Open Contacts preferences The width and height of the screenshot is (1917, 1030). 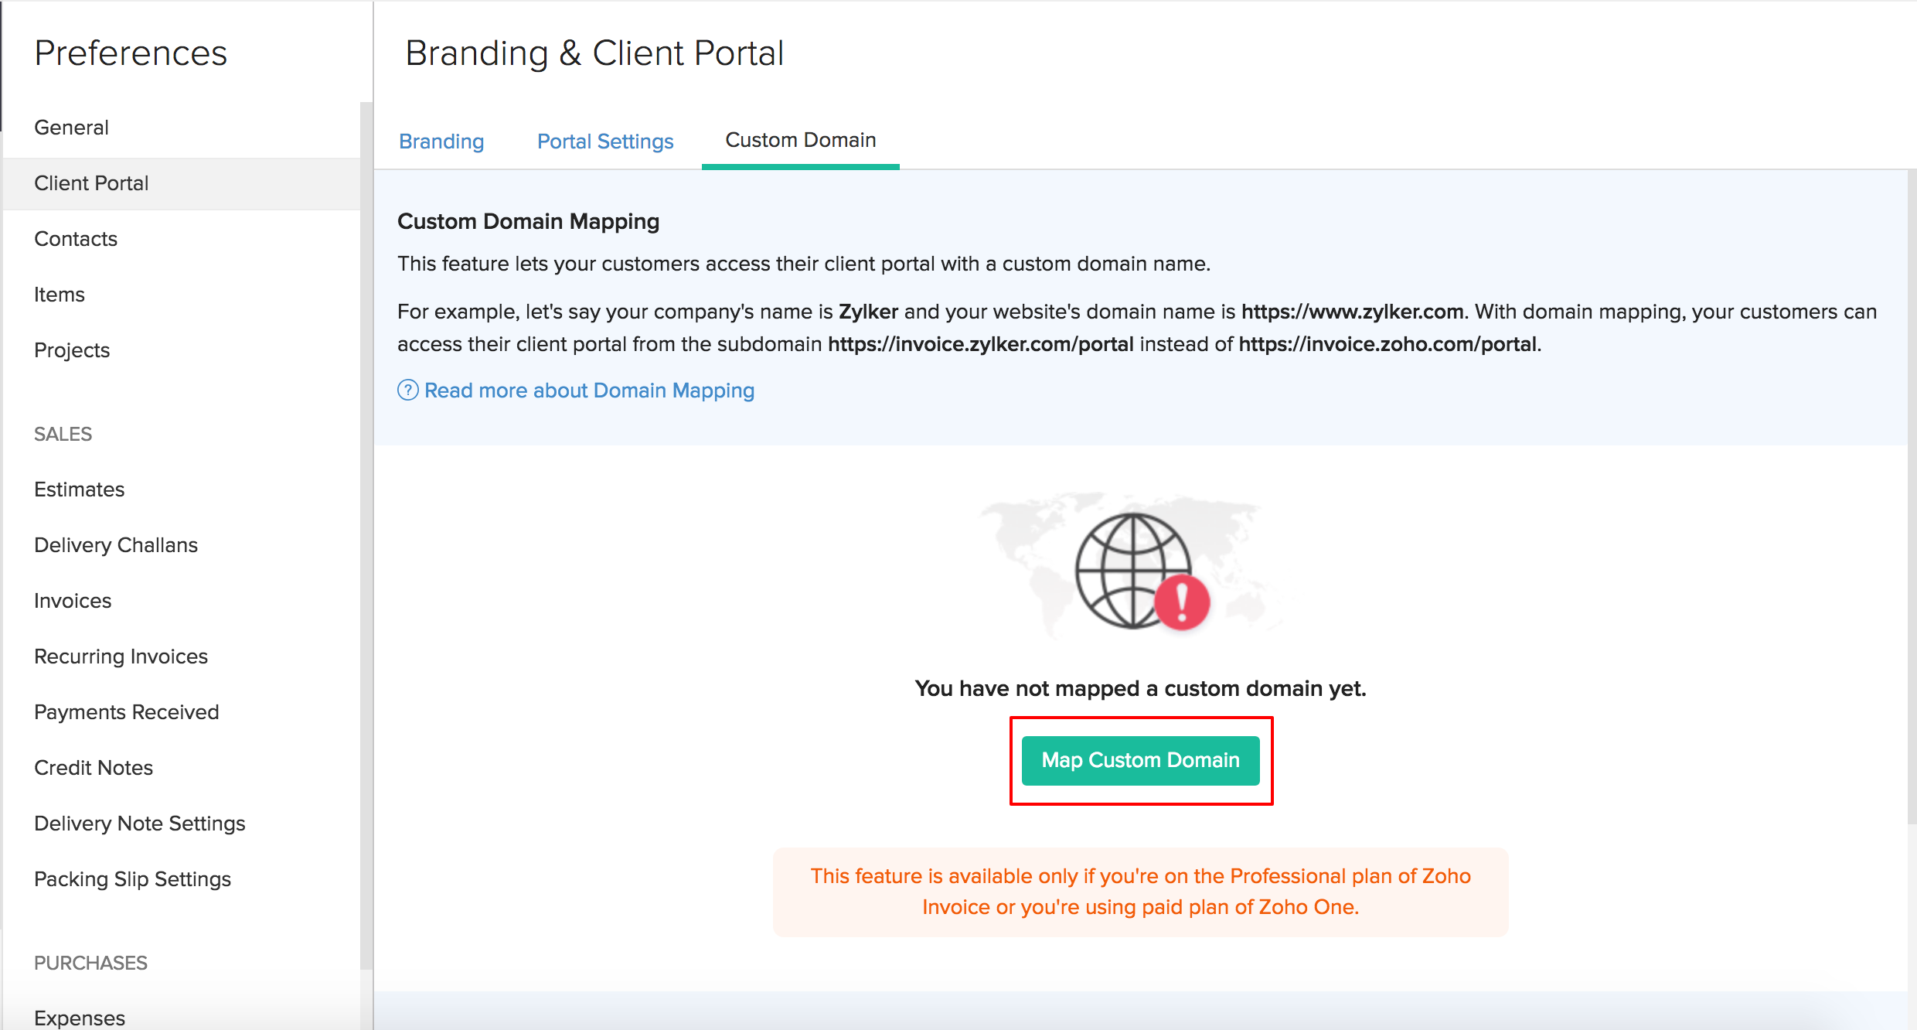coord(76,239)
